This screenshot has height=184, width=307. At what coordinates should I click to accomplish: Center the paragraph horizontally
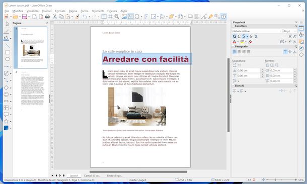(x=239, y=52)
